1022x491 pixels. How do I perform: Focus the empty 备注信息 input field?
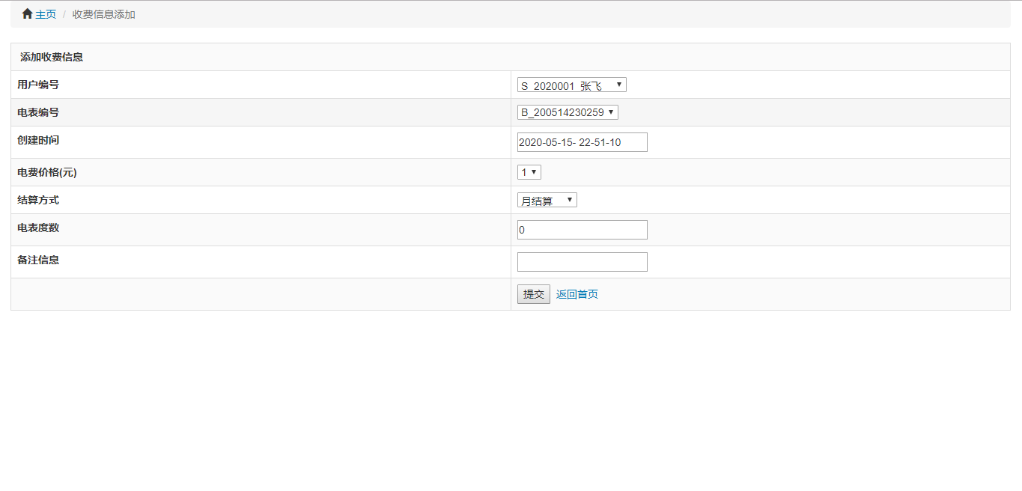coord(583,262)
